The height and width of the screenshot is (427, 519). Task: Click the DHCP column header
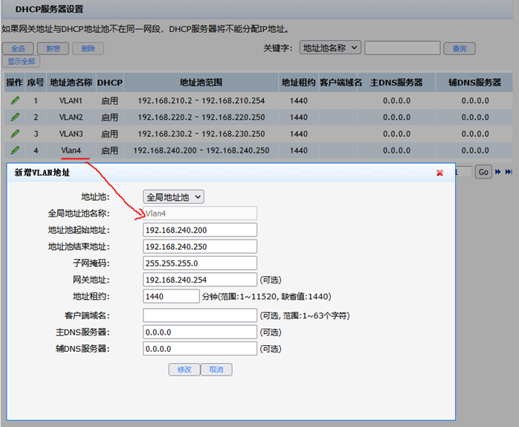[109, 83]
